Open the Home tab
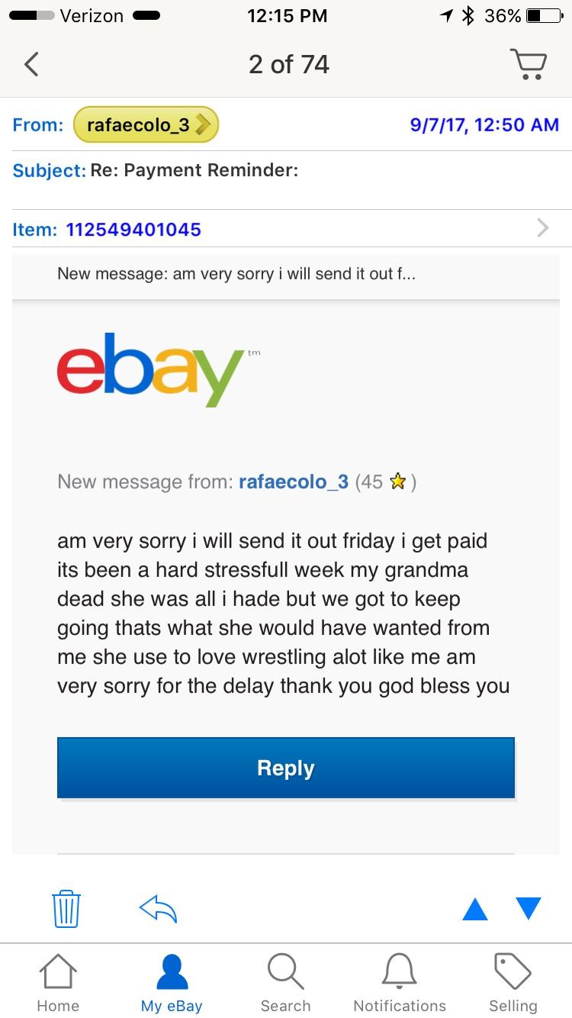 [58, 983]
